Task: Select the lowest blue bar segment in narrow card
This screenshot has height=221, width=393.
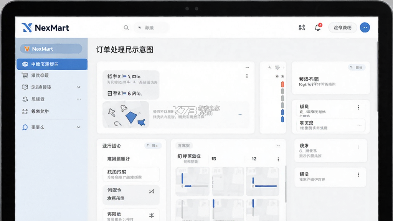Action: point(282,119)
